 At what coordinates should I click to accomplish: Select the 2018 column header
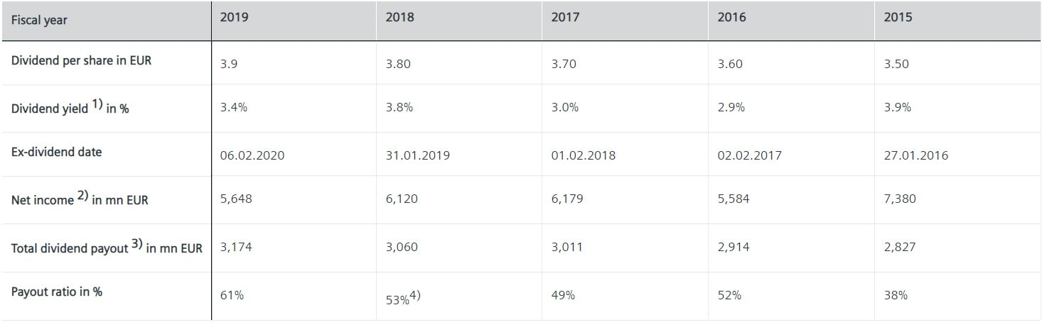pos(399,18)
